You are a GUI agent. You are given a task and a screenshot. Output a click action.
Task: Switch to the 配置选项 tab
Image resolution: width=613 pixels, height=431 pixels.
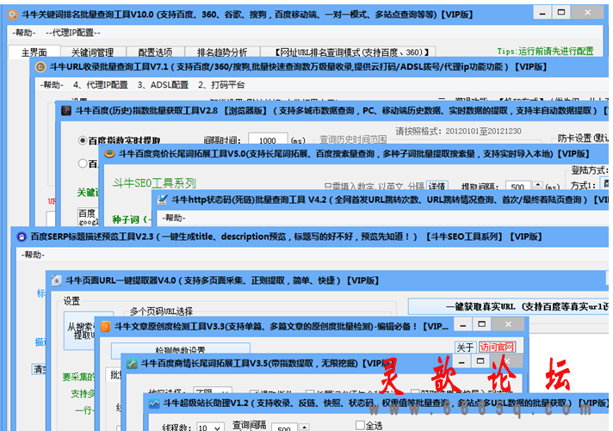(x=155, y=52)
